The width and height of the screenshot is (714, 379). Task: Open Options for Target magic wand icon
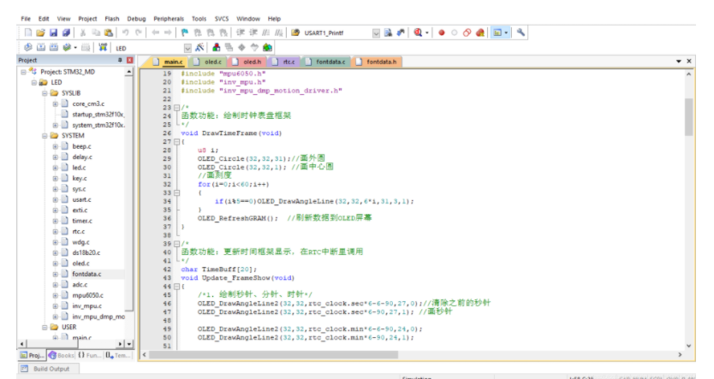click(199, 47)
